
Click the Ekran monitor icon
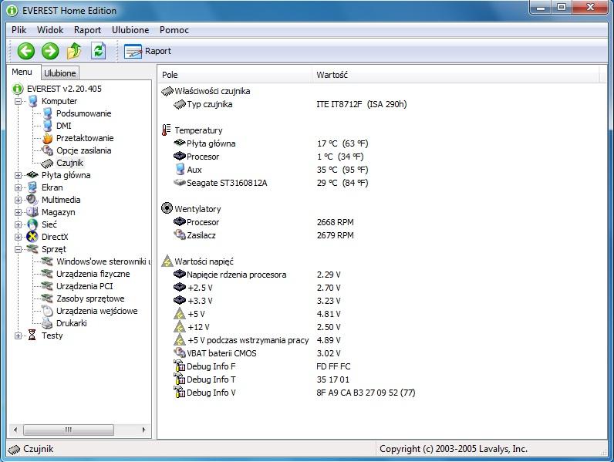coord(32,187)
